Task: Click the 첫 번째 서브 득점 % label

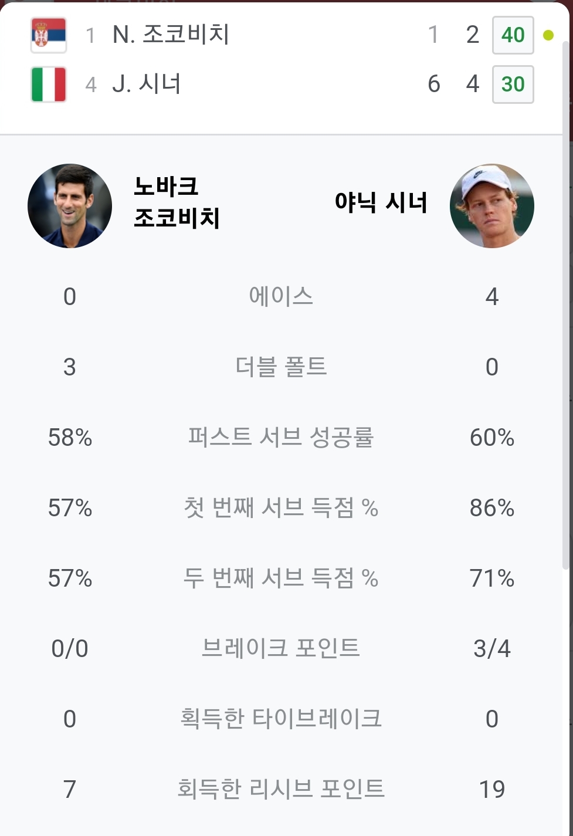Action: [281, 507]
